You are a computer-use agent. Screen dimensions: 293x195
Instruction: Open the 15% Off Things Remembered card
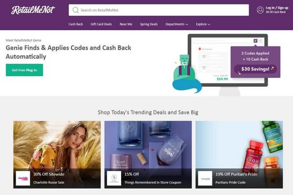[x=148, y=155]
